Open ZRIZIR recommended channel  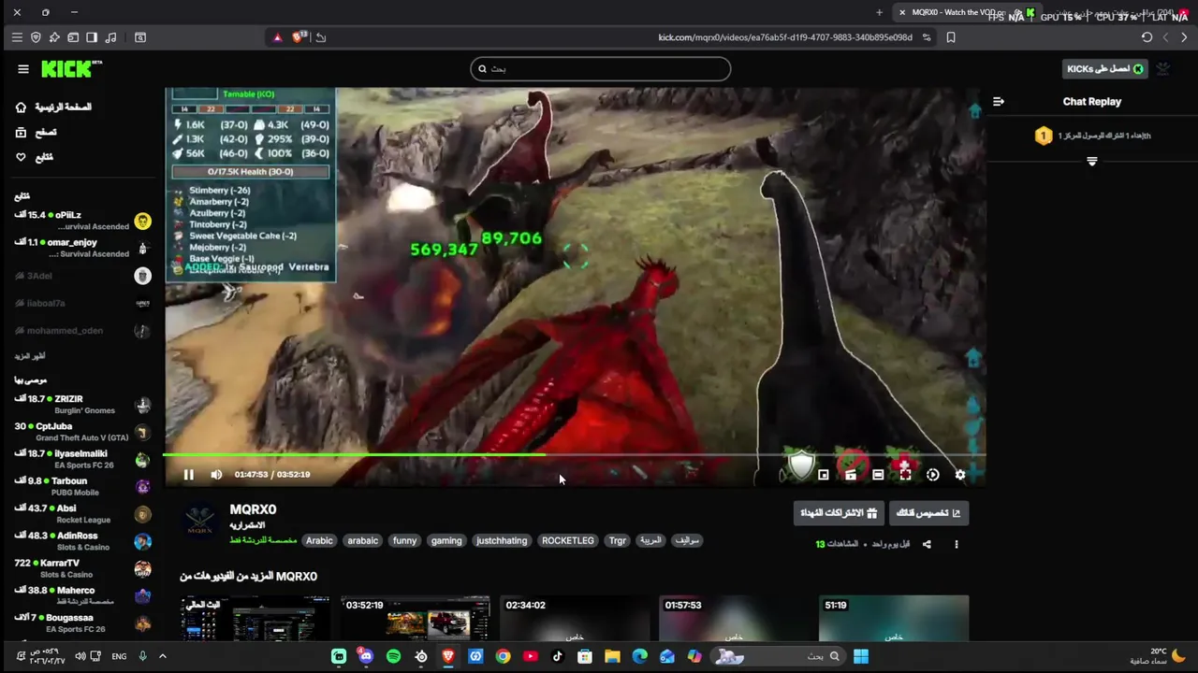pos(82,405)
